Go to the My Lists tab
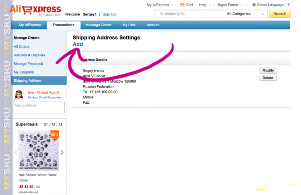 tap(129, 25)
